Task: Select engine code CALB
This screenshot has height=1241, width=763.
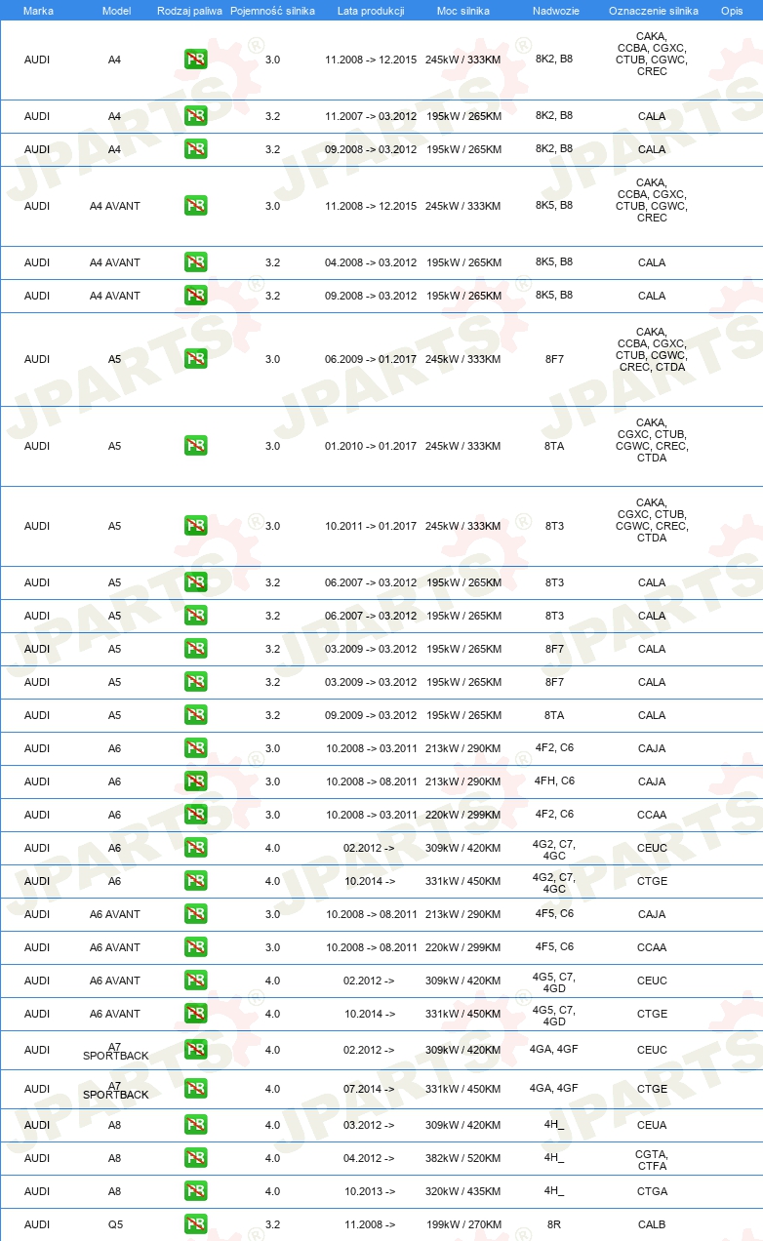Action: click(x=652, y=1224)
